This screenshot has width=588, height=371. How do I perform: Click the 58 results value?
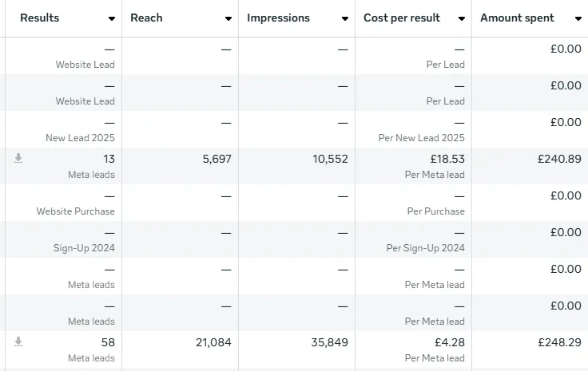point(108,342)
